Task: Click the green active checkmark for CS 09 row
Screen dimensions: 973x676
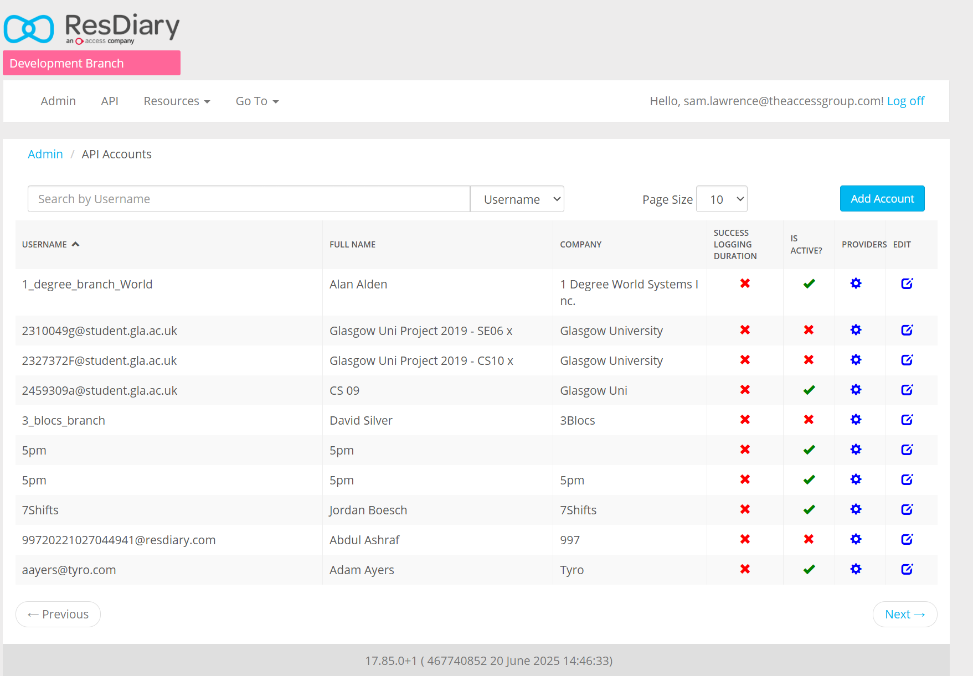Action: (809, 390)
